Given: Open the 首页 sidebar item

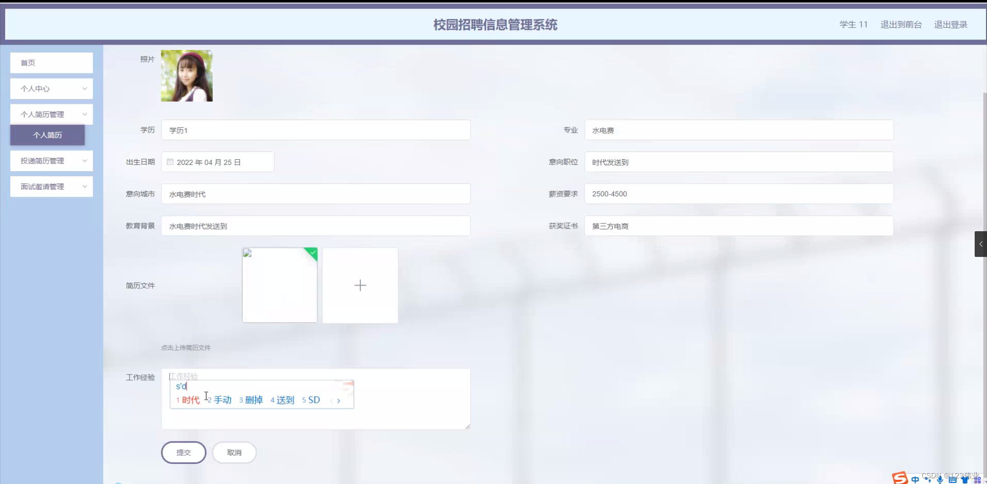Looking at the screenshot, I should pos(51,62).
